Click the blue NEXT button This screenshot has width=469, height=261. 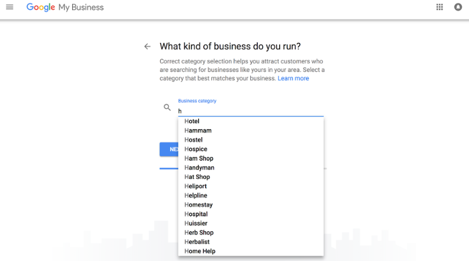coord(169,149)
